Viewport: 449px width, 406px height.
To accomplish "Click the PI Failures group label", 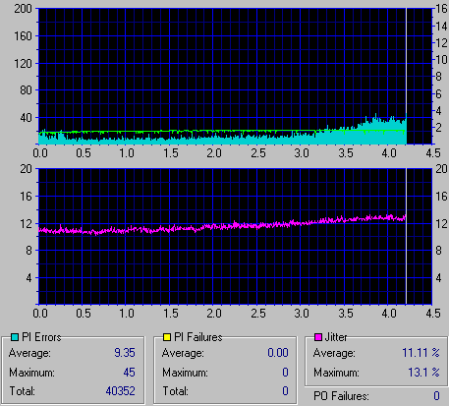I will click(x=198, y=337).
